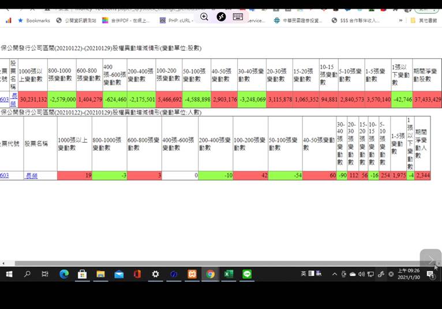
Task: Click the 長榮 link in the upper table
Action: tap(14, 98)
